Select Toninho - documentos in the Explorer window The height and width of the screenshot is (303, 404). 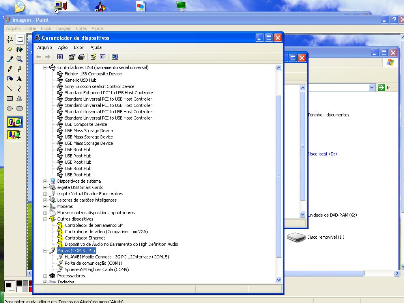[x=329, y=115]
